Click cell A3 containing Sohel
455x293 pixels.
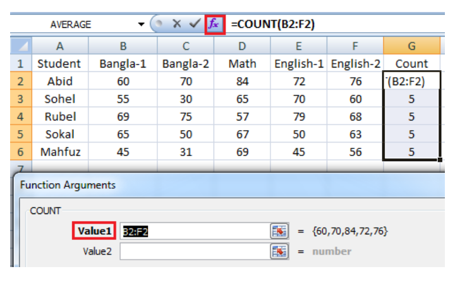59,99
